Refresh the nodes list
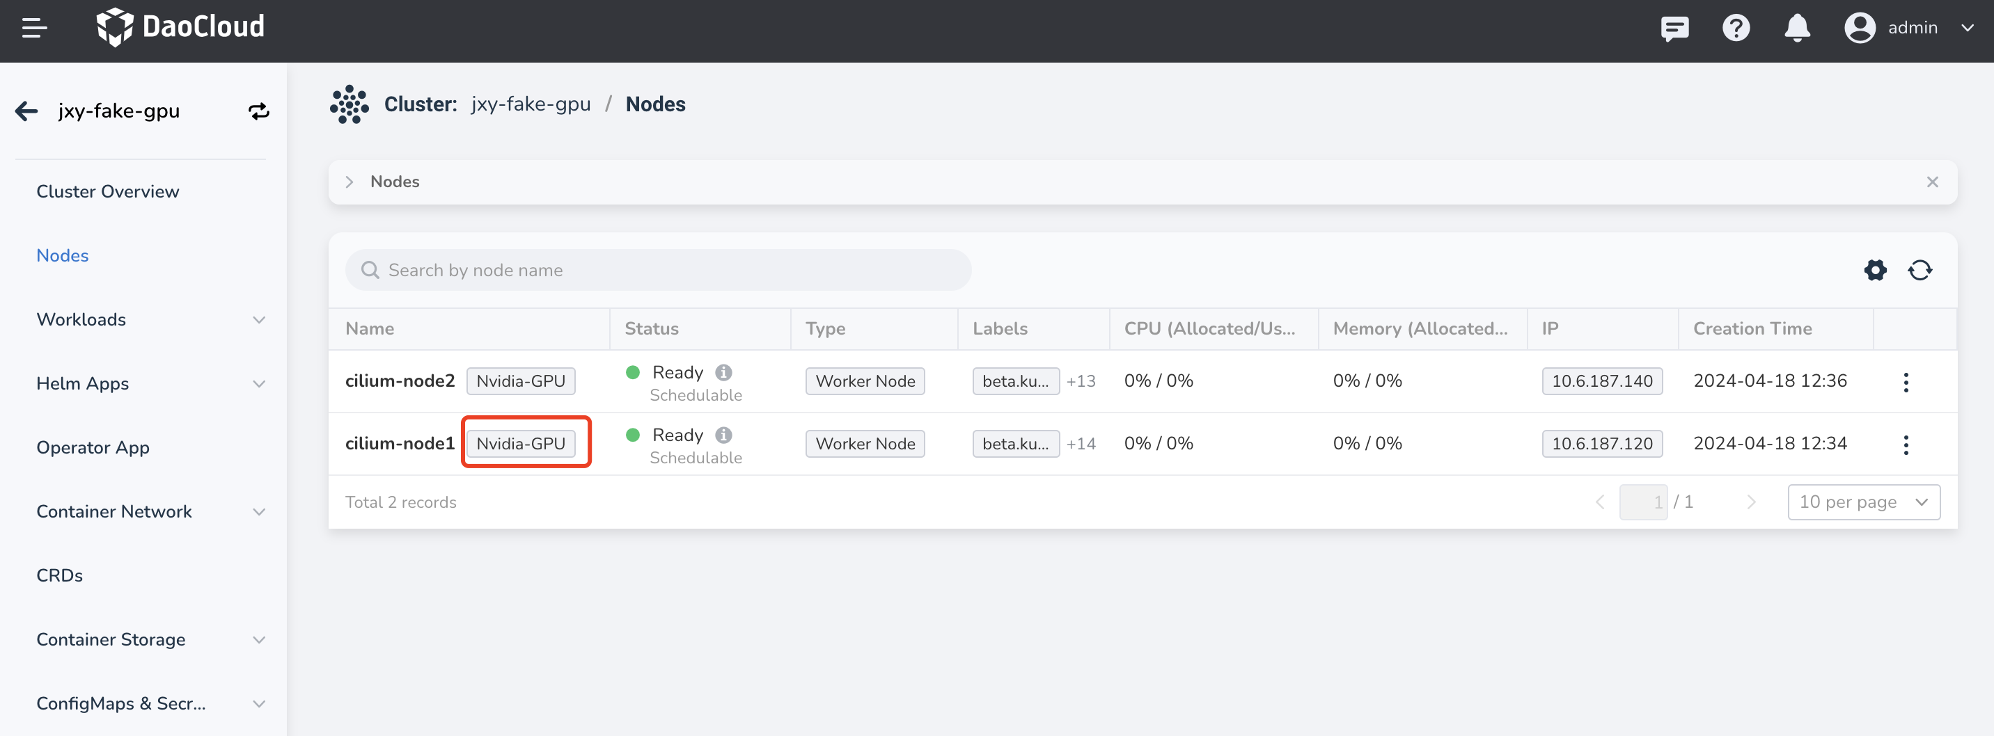1994x736 pixels. pyautogui.click(x=1920, y=271)
